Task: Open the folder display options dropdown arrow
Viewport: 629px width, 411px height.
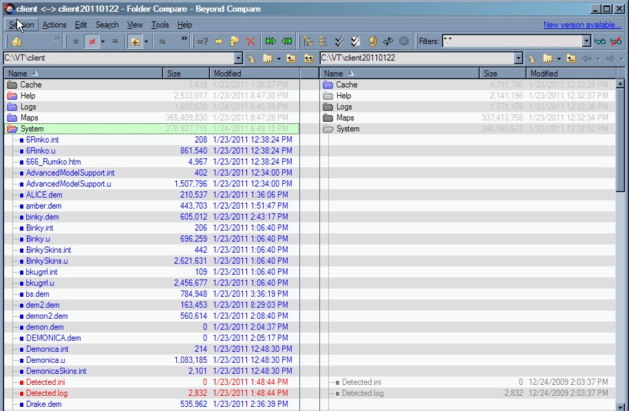Action: [147, 42]
